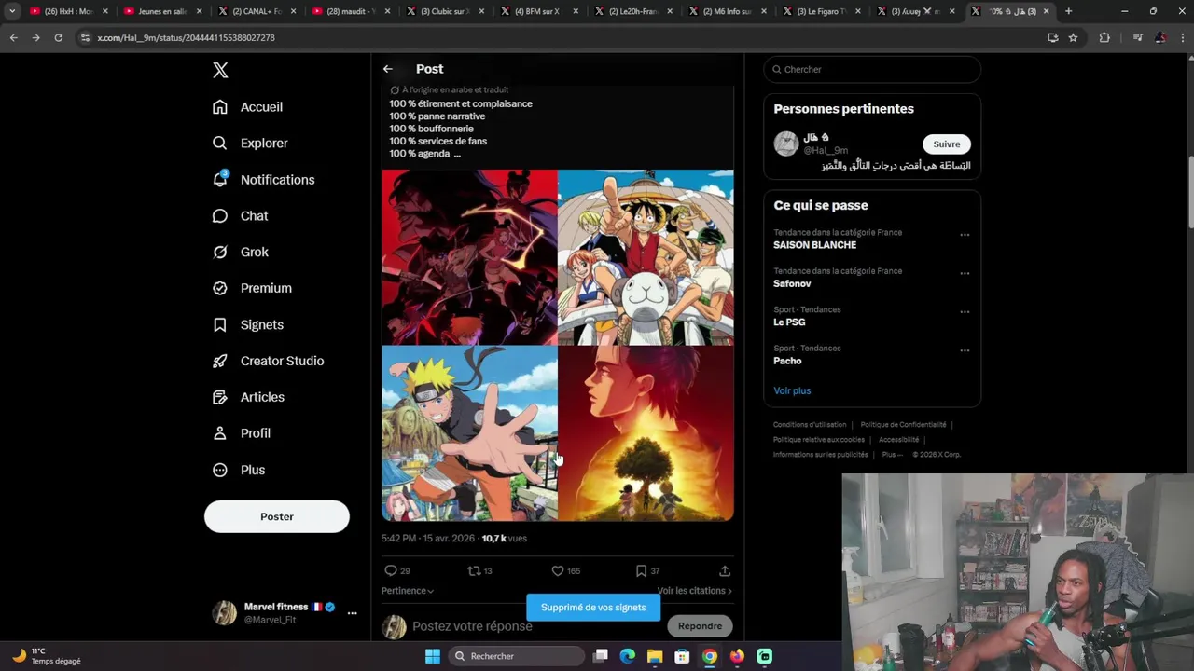Open the Accueil home icon
Viewport: 1194px width, 671px height.
coord(220,107)
